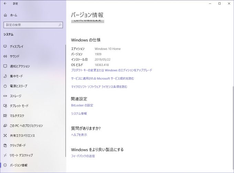This screenshot has height=173, width=234.
Task: Select バージョン情報 in sidebar
Action: [33, 165]
